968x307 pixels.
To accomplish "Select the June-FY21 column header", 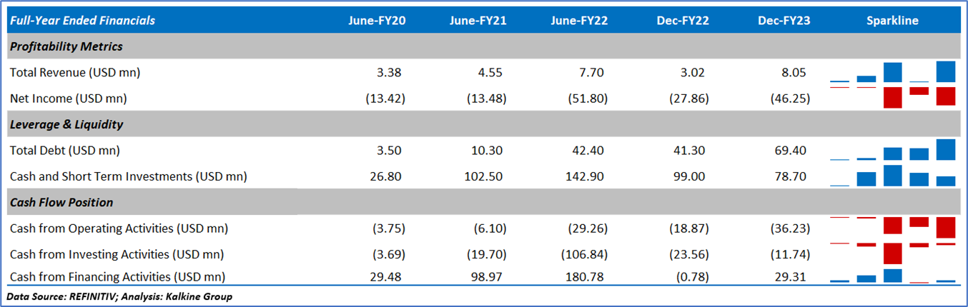I will [478, 21].
